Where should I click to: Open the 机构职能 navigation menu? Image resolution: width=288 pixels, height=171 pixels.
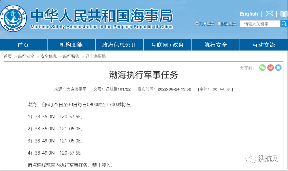(x=71, y=45)
